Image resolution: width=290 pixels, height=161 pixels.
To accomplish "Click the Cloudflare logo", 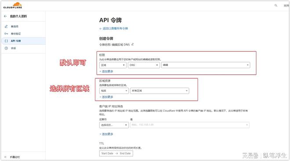I will point(13,5).
